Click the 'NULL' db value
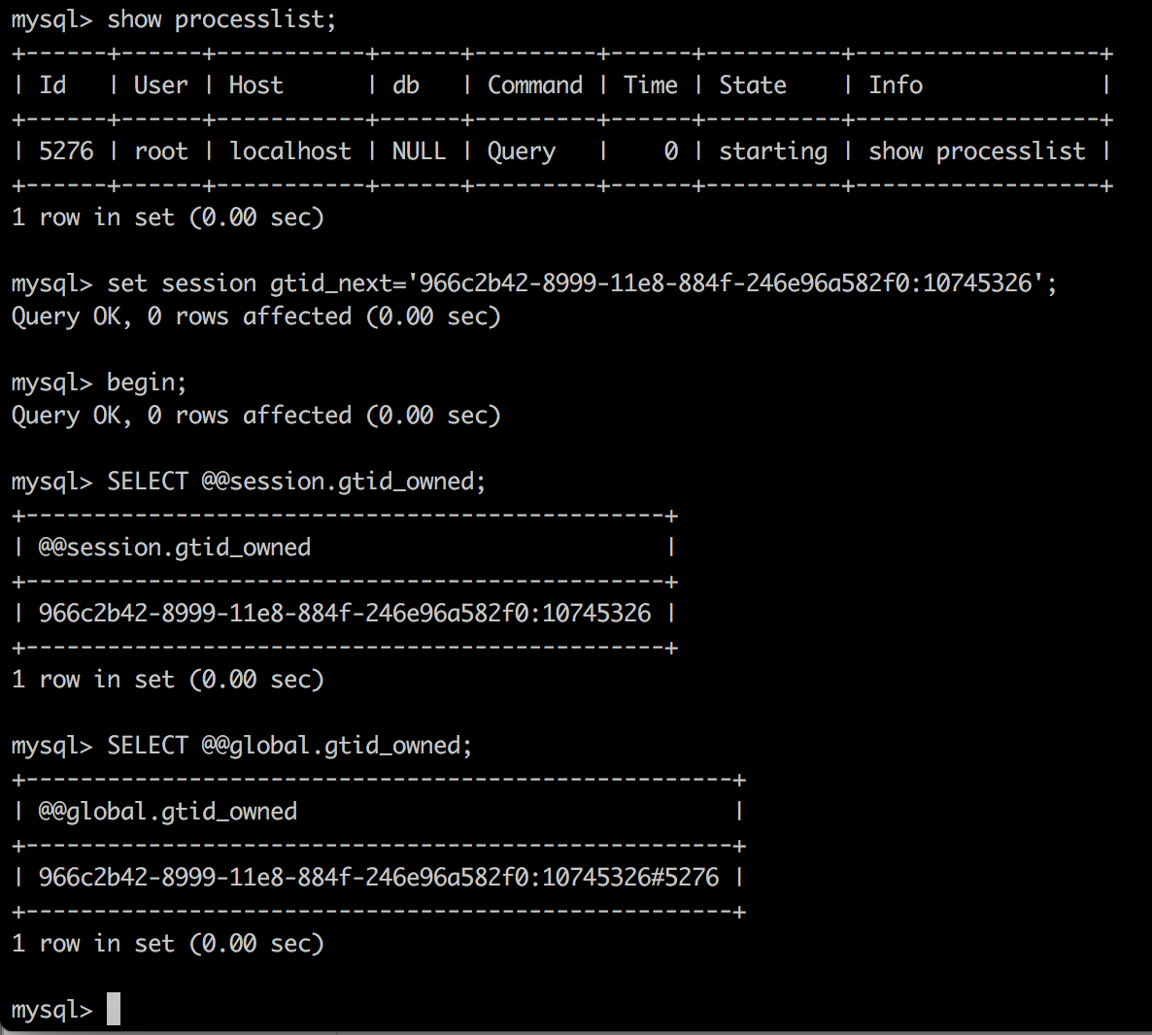Image resolution: width=1152 pixels, height=1035 pixels. click(419, 151)
